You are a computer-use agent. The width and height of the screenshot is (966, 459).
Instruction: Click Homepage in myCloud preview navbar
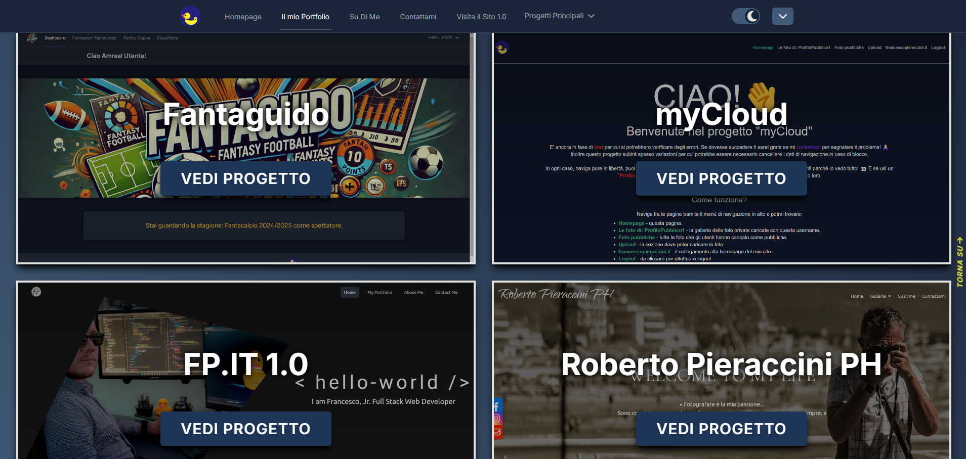[x=763, y=48]
